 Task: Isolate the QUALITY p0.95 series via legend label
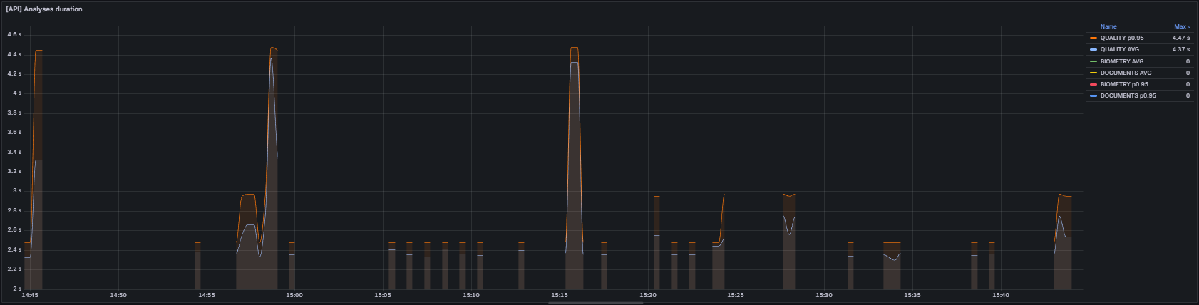coord(1121,38)
